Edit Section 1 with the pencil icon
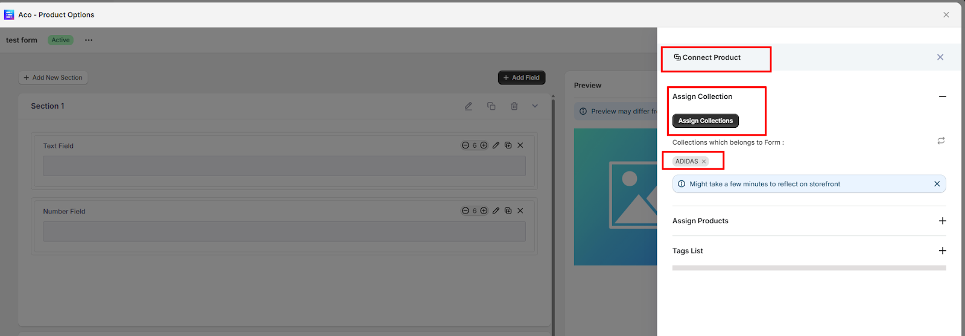Screen dimensions: 965x336 click(468, 106)
